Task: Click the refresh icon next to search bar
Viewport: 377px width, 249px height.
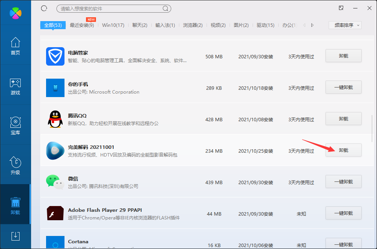Action: click(43, 8)
